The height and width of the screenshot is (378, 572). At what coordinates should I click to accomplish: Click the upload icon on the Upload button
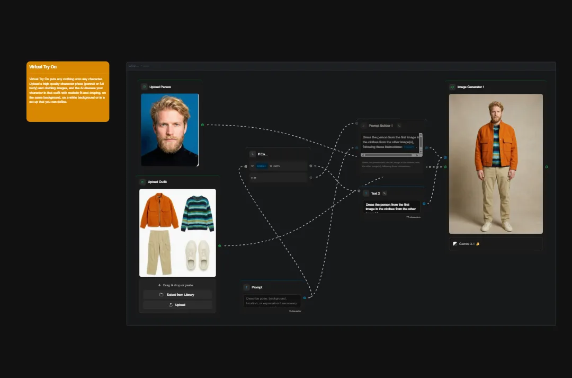(171, 304)
